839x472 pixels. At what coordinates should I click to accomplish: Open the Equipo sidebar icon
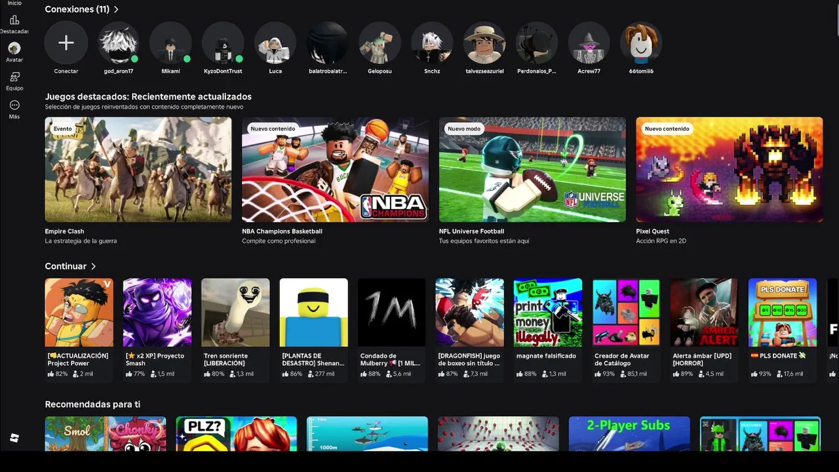(x=14, y=77)
